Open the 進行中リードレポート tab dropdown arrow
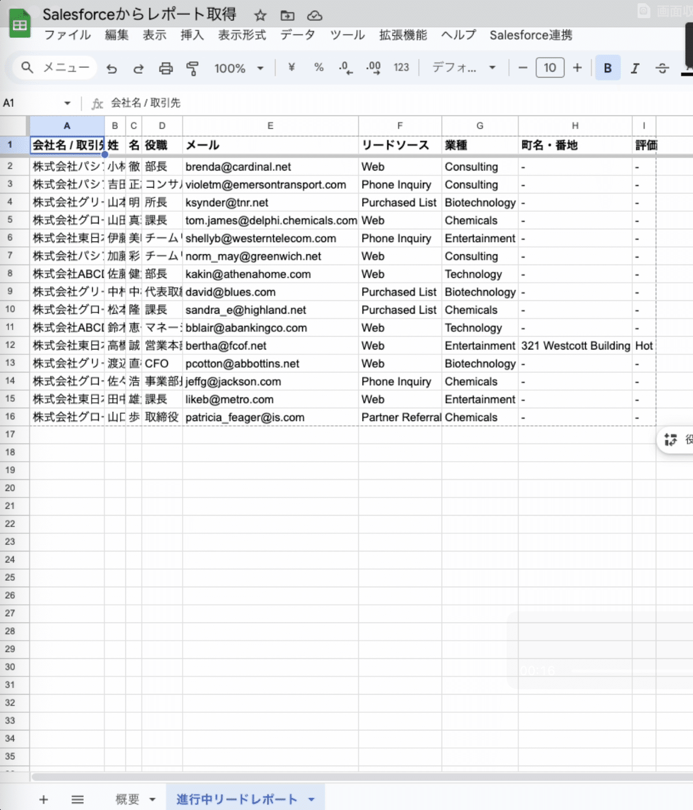693x810 pixels. click(311, 800)
